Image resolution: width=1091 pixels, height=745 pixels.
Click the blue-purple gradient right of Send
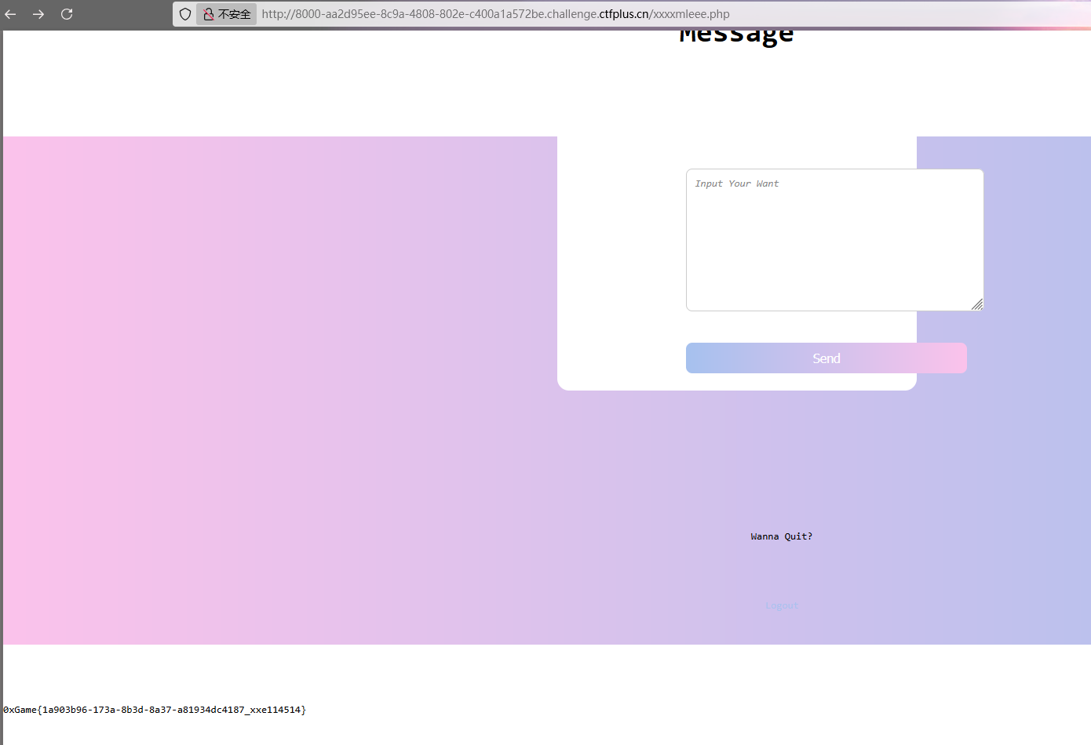click(1028, 358)
